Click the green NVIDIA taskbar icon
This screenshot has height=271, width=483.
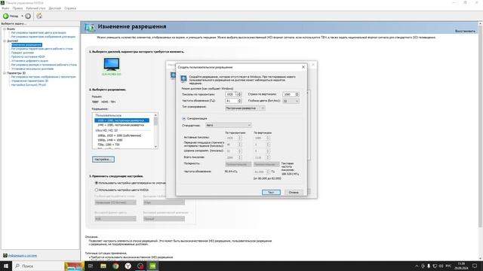tap(152, 266)
